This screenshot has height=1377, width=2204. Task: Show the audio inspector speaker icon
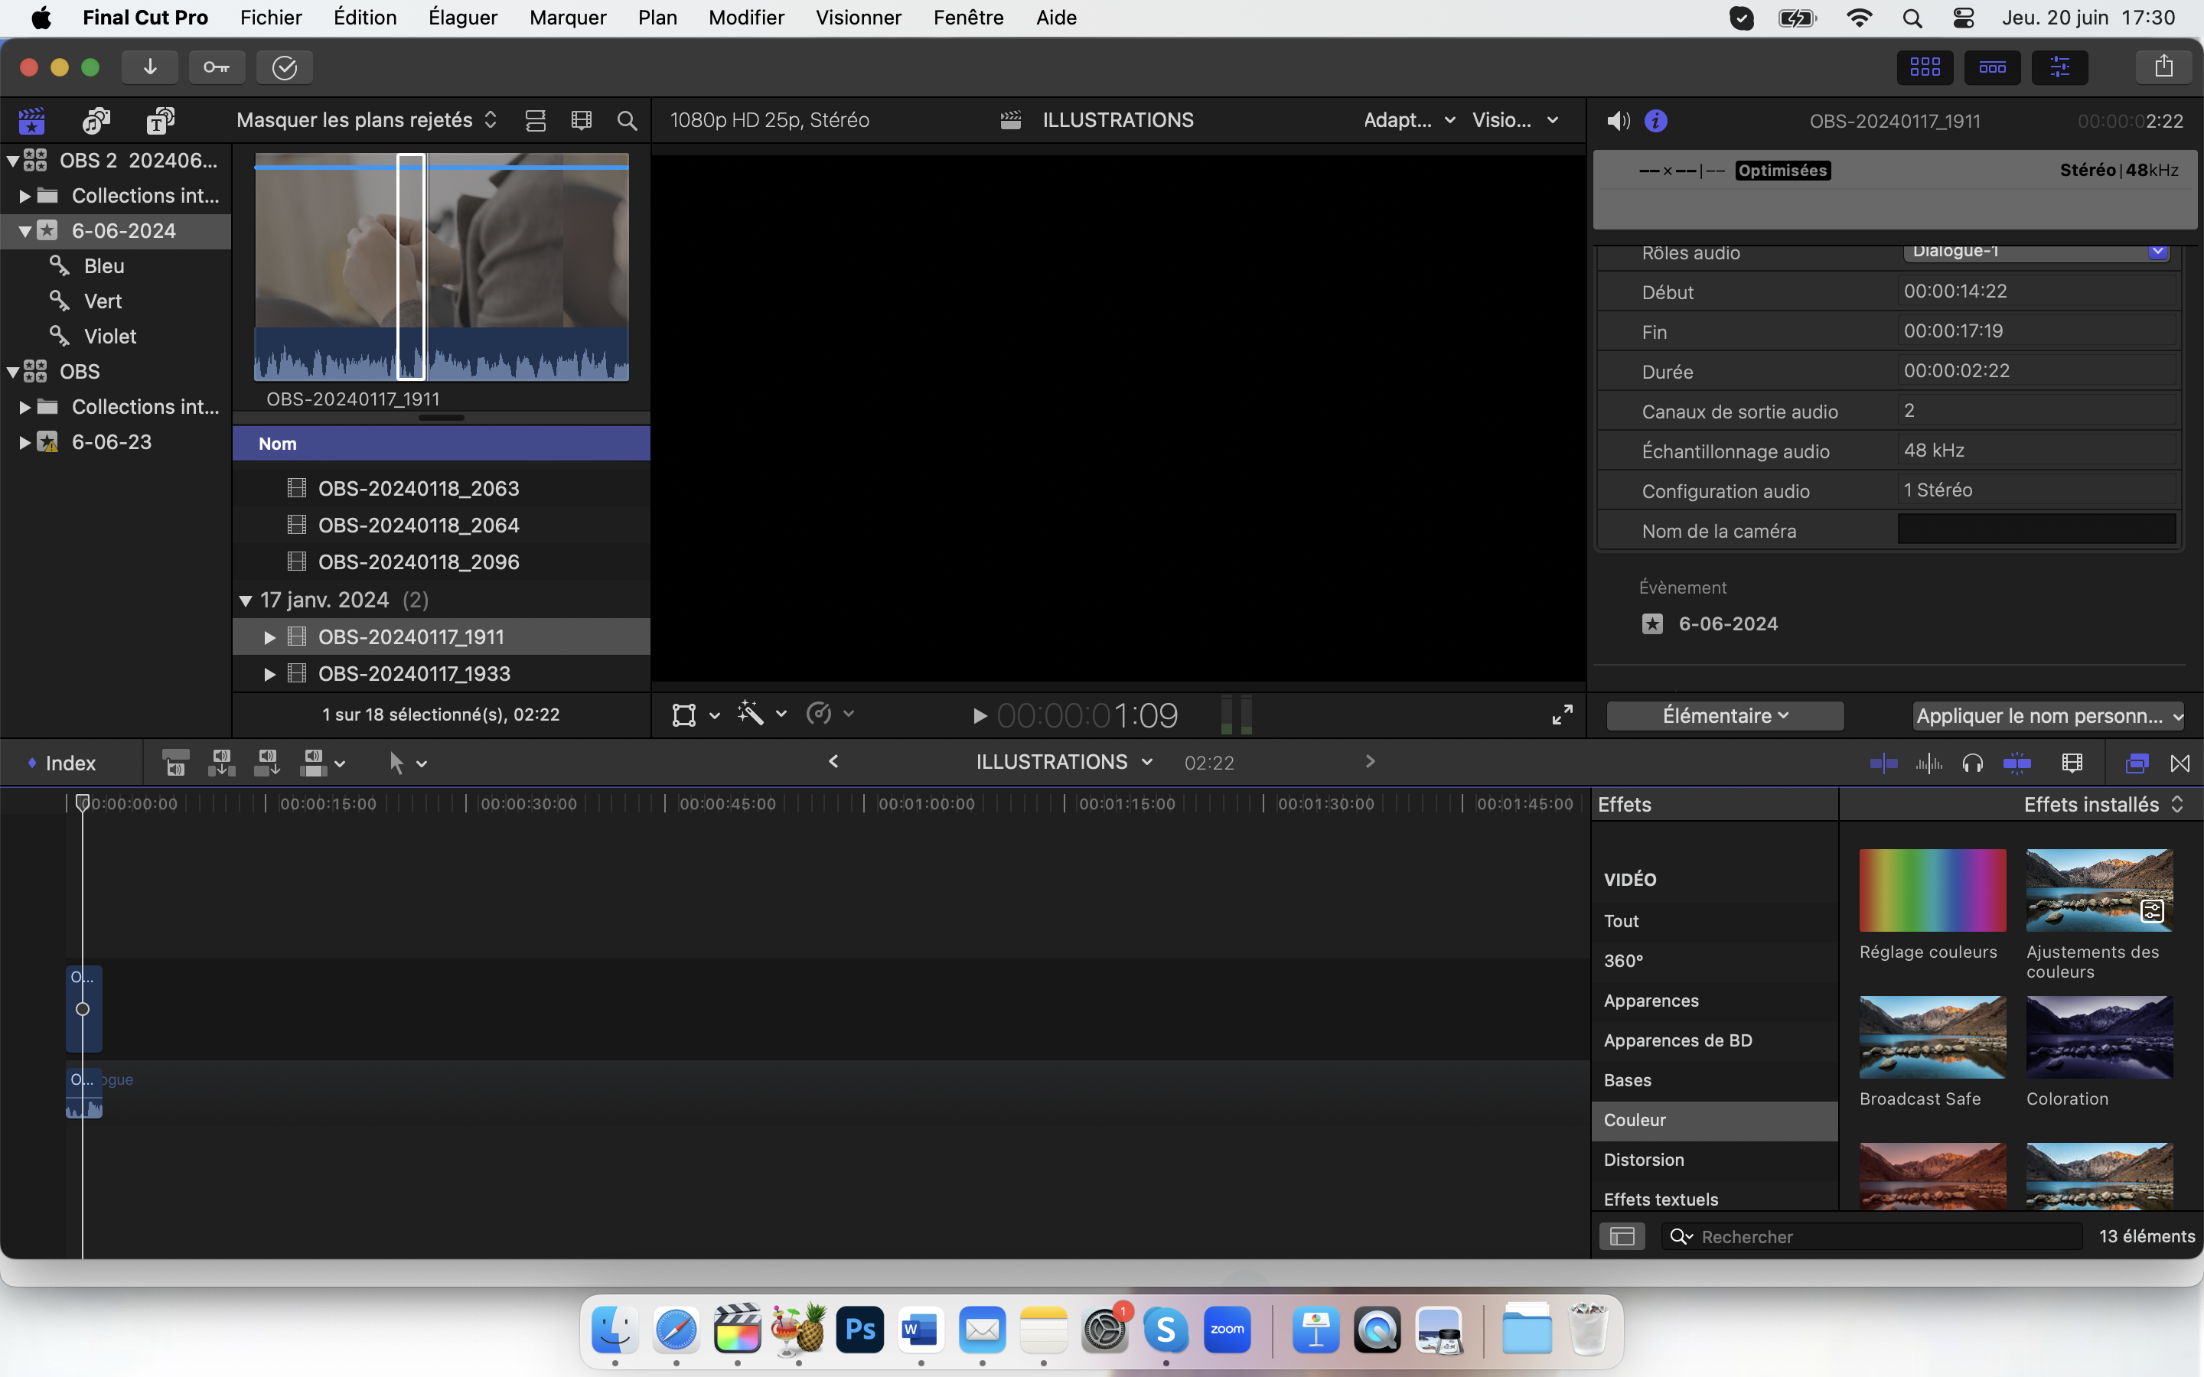(1619, 121)
